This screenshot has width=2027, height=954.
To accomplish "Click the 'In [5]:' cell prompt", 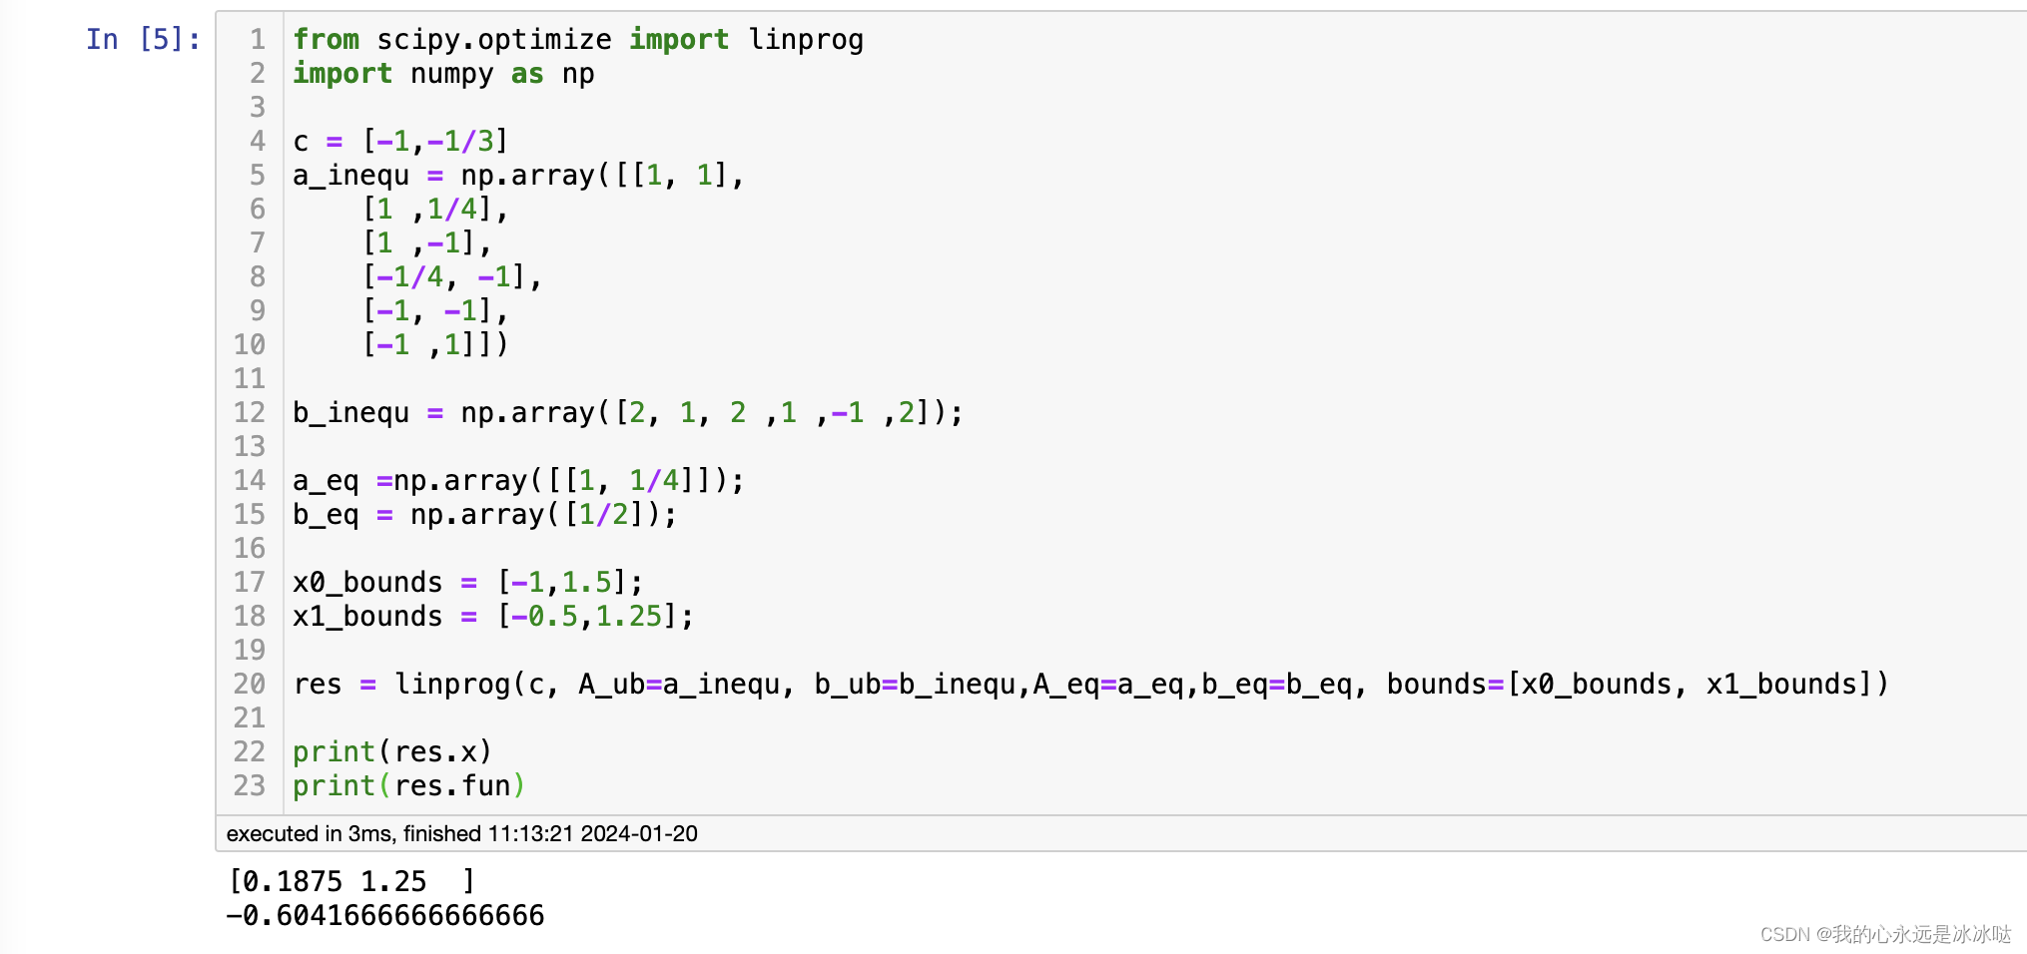I will tap(143, 40).
